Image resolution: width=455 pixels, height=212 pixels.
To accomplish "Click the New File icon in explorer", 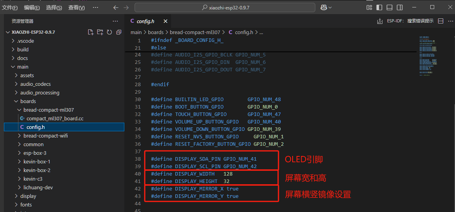I will click(x=91, y=32).
